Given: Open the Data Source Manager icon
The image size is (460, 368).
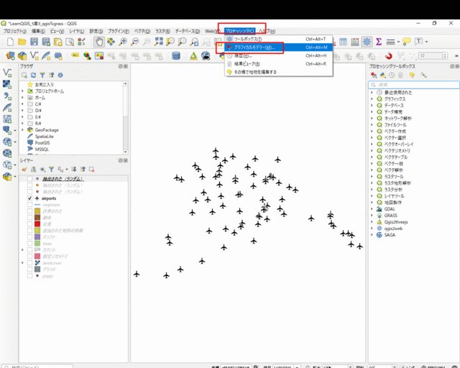Looking at the screenshot, I should click(x=10, y=55).
